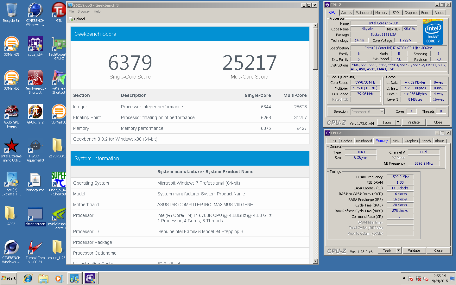Open Tools dropdown arrow in top CPU-Z
Viewport: 456px width, 285px height.
(x=398, y=122)
